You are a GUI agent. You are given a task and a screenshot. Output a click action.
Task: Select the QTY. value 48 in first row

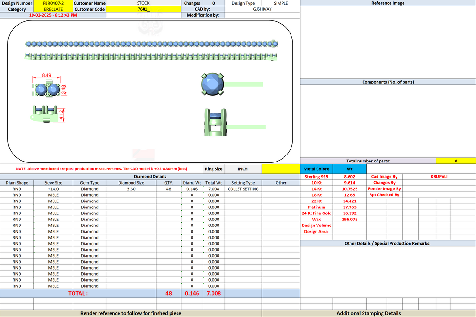(x=168, y=189)
